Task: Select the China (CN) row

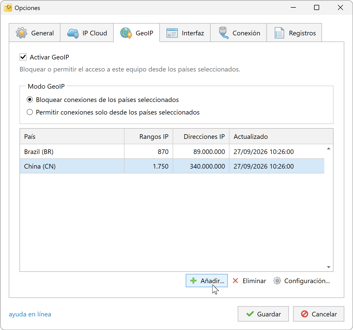Action: coord(172,166)
